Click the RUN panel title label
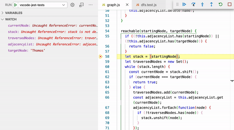Viewport: 234px width, 130px height. click(8, 5)
